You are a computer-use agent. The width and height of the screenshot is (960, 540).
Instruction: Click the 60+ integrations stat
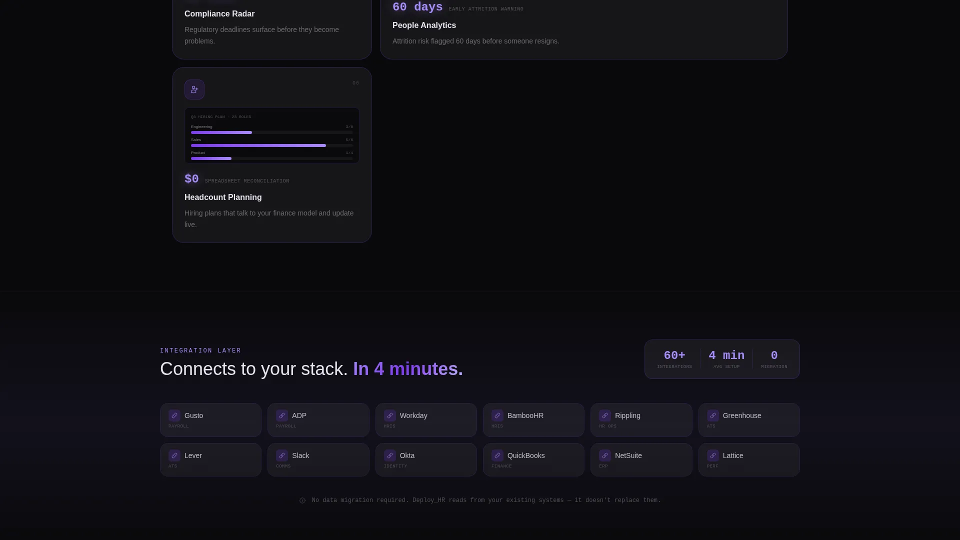click(x=674, y=359)
